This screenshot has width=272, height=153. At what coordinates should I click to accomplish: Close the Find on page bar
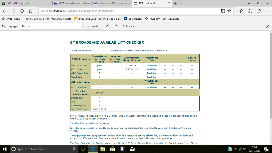click(x=267, y=26)
